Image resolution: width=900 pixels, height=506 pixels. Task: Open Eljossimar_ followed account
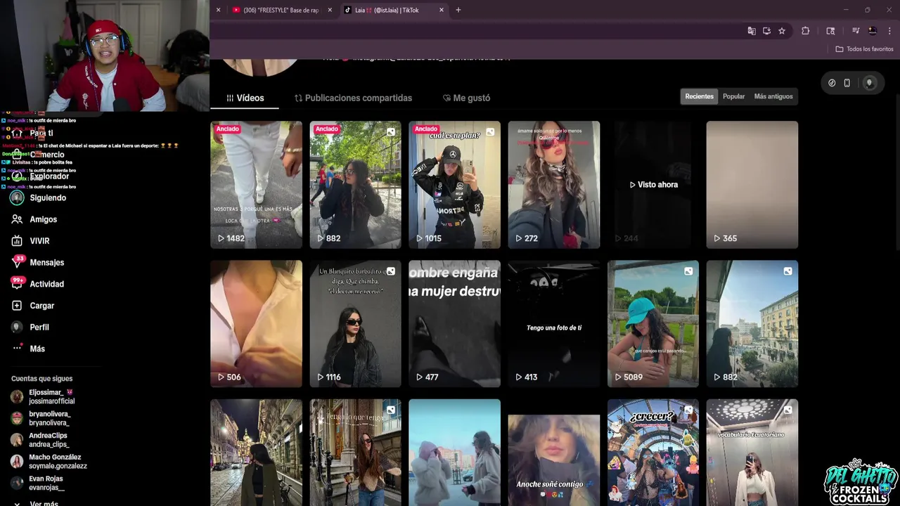44,397
